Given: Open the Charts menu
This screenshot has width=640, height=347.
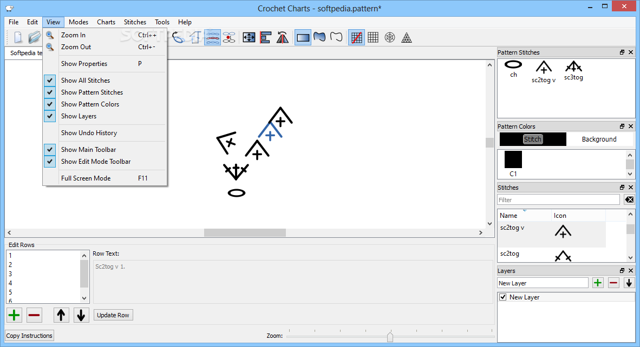Looking at the screenshot, I should 106,22.
